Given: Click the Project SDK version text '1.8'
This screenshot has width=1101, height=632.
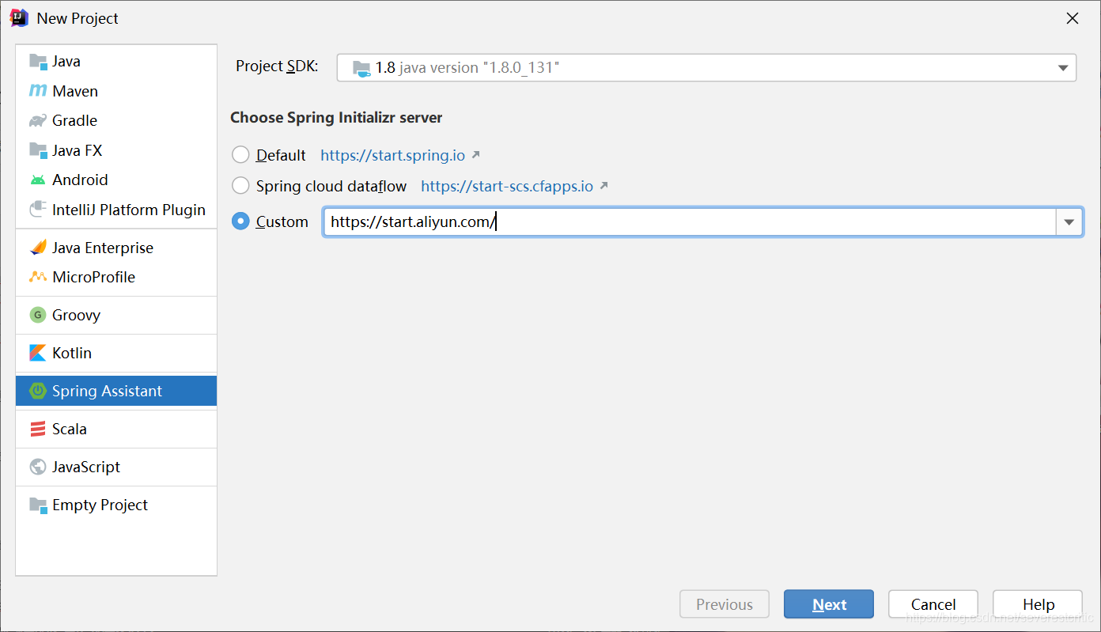Looking at the screenshot, I should click(x=385, y=68).
